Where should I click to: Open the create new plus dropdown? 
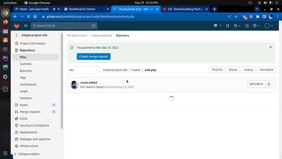[217, 26]
